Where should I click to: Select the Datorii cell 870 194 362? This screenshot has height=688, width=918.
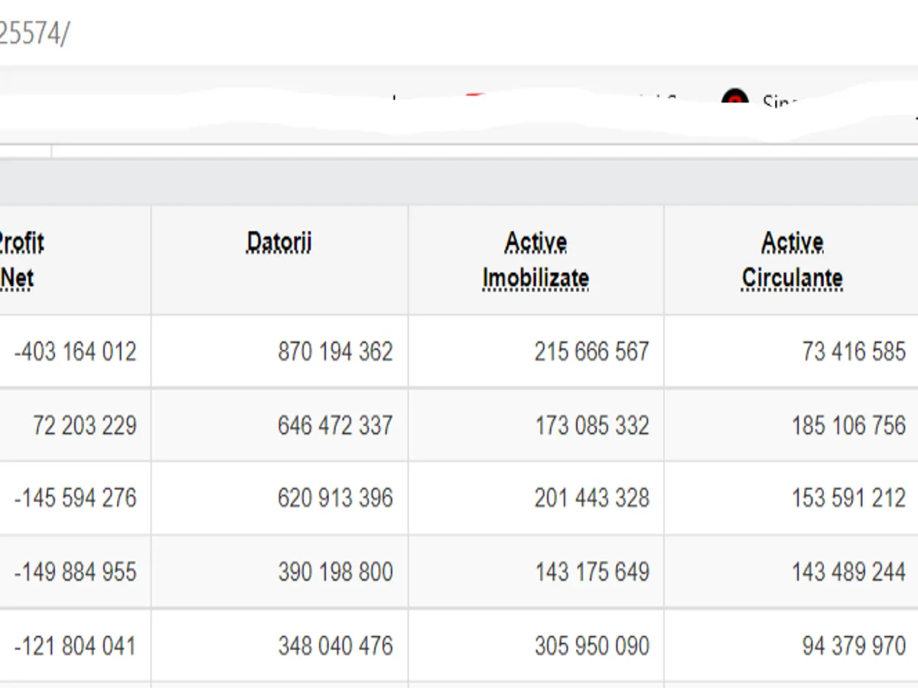pos(335,352)
